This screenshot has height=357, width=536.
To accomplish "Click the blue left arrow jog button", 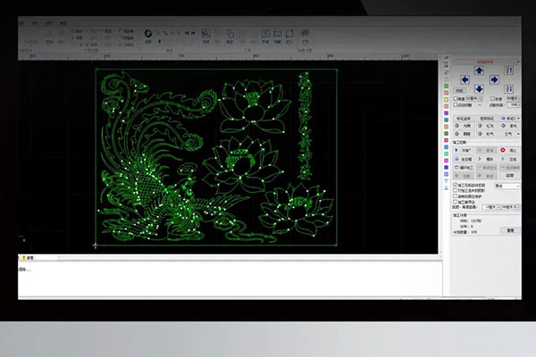I will pos(465,80).
